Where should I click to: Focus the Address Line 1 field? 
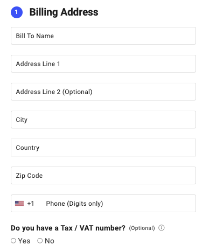103,63
